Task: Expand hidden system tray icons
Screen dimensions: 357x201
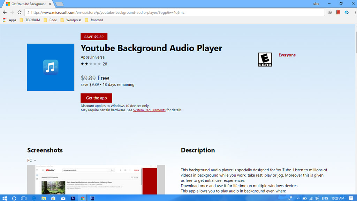Action: pyautogui.click(x=298, y=199)
